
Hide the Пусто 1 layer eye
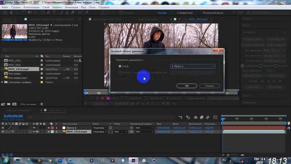pos(34,128)
